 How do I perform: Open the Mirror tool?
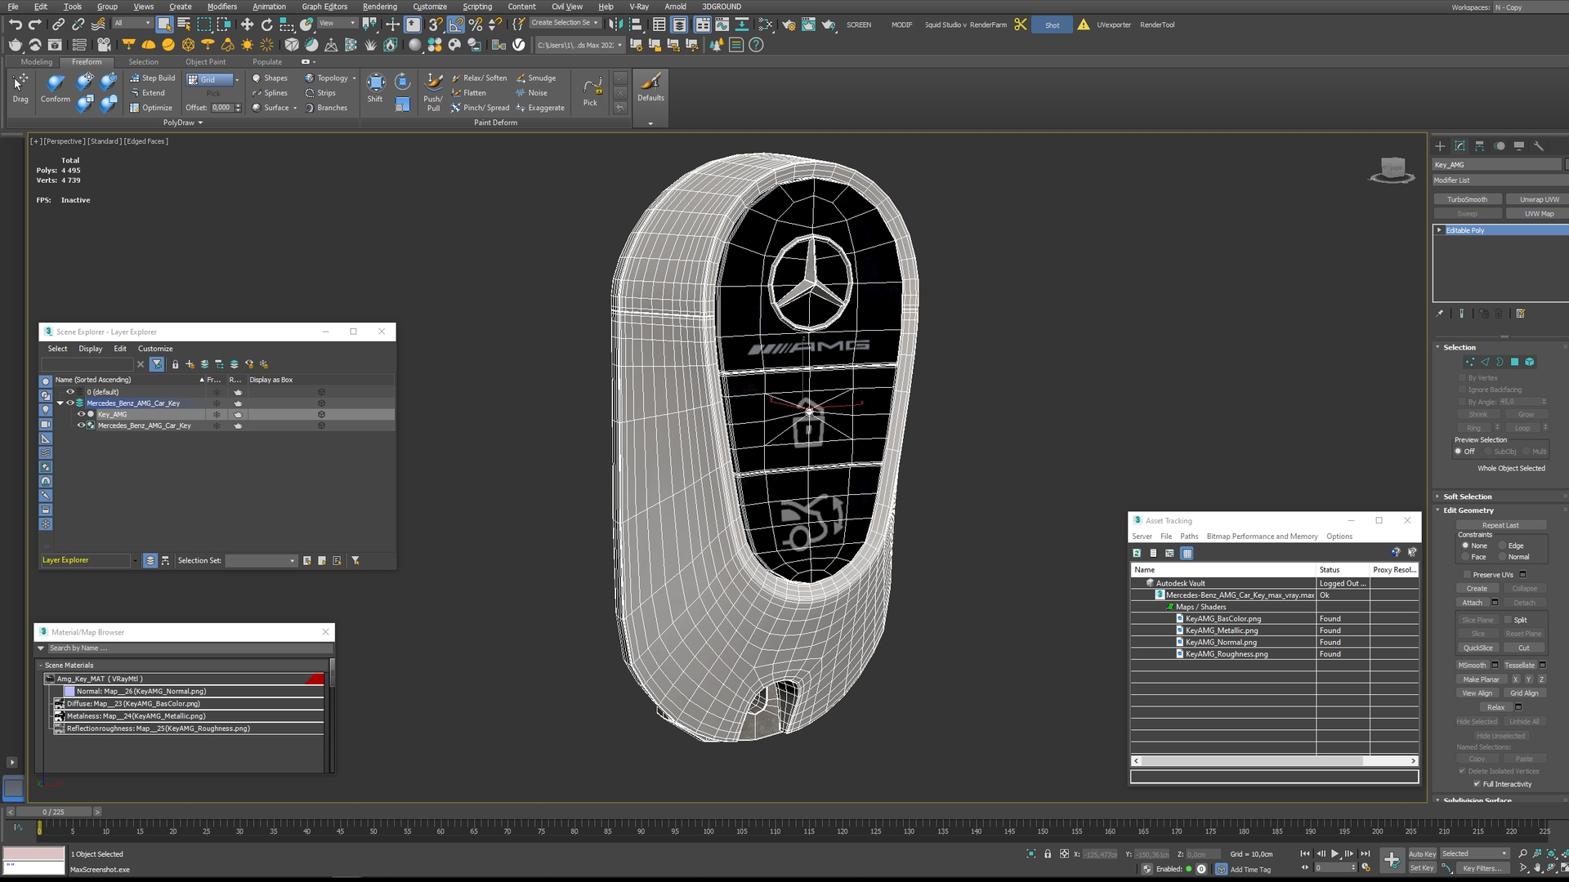[x=615, y=24]
